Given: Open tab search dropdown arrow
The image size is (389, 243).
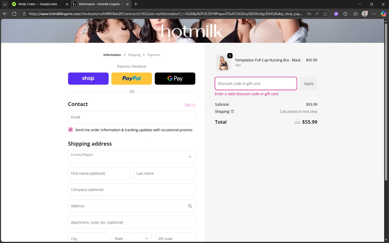Looking at the screenshot, I should coord(5,4).
